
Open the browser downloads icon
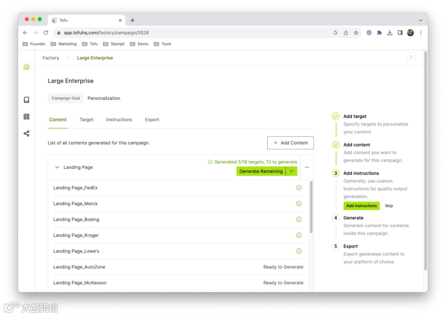coord(390,33)
